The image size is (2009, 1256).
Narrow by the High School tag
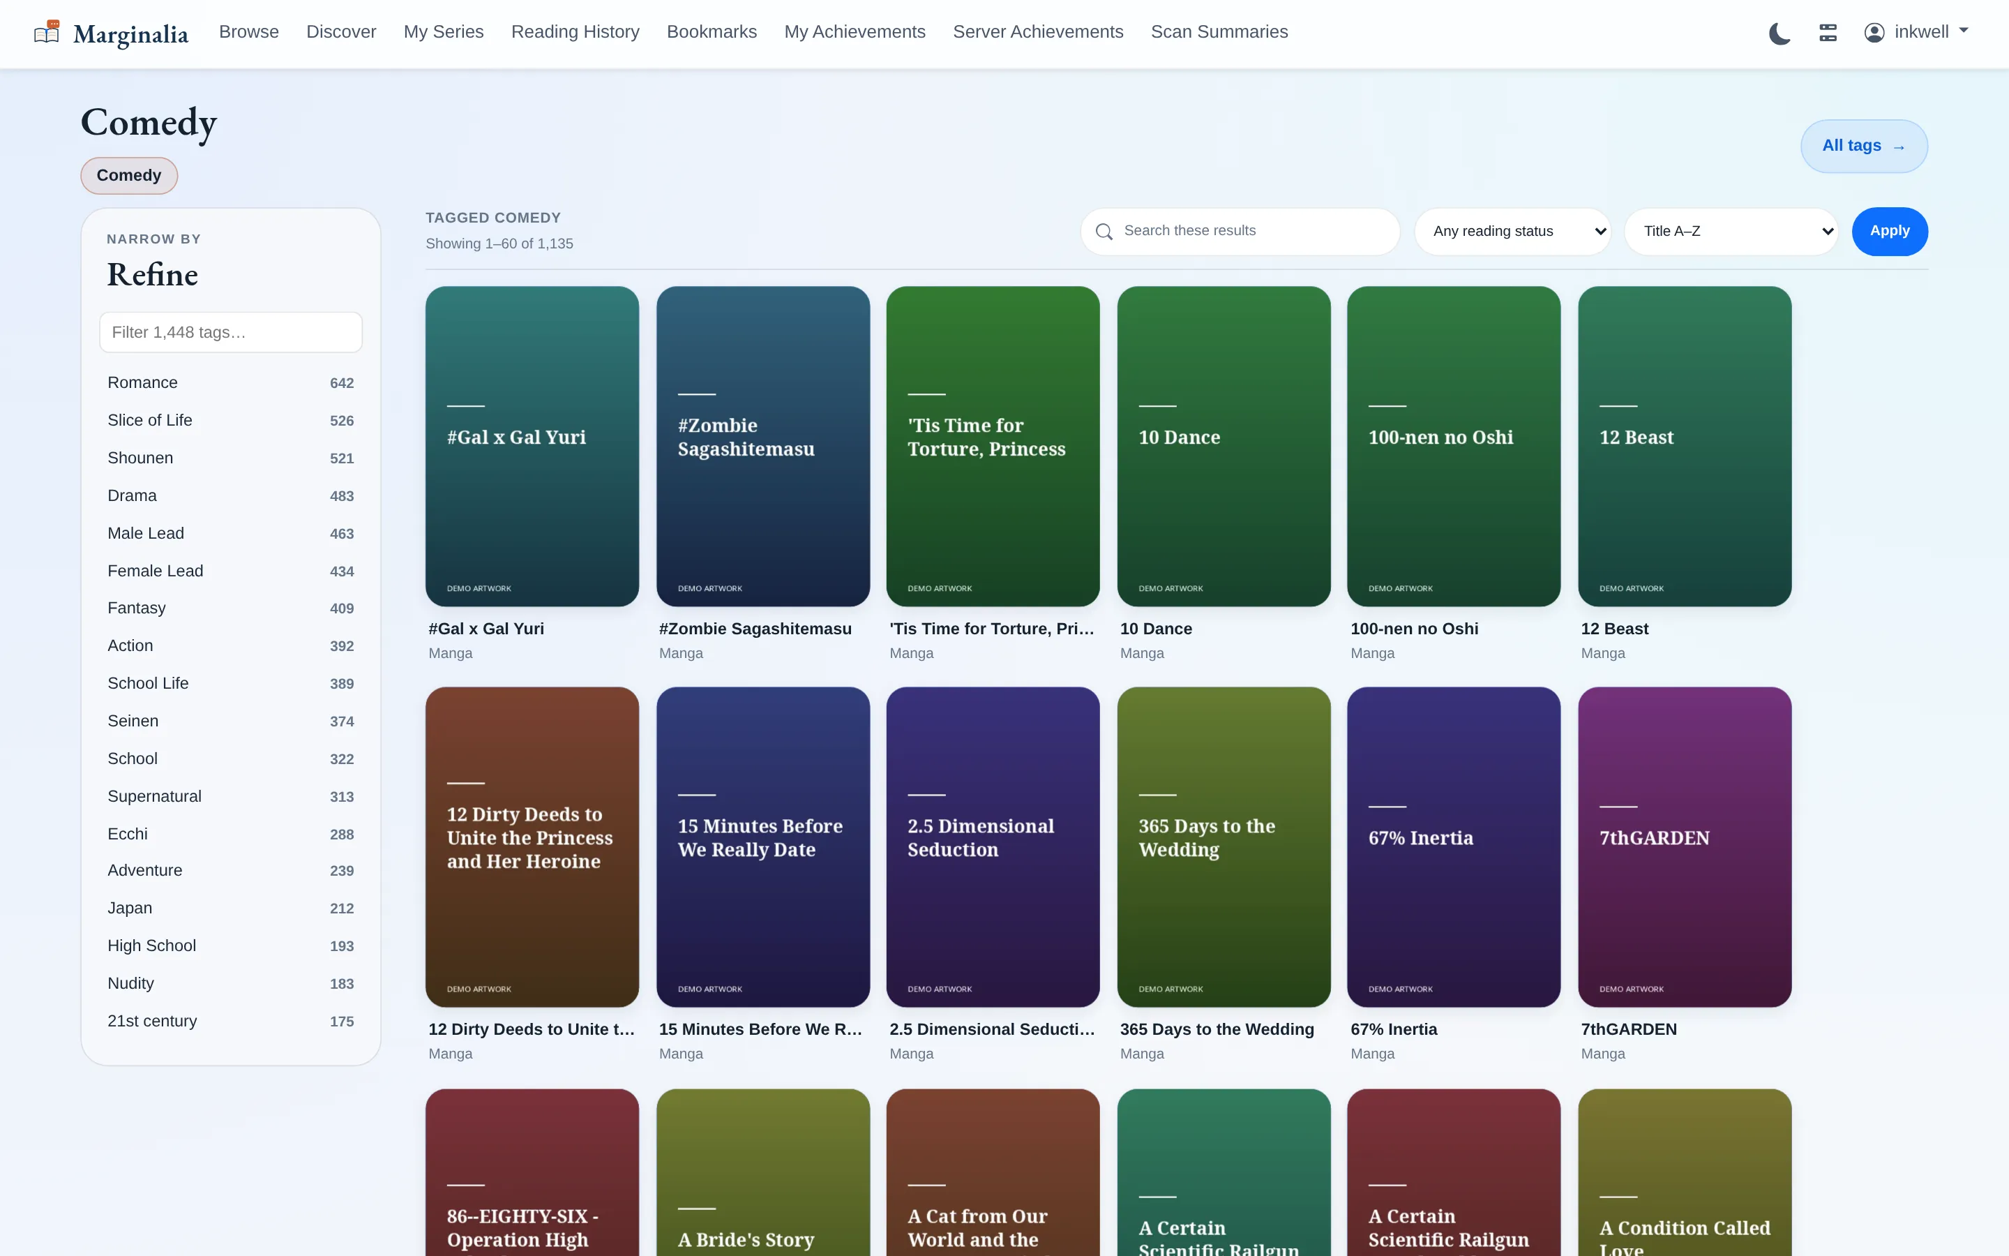pyautogui.click(x=231, y=945)
